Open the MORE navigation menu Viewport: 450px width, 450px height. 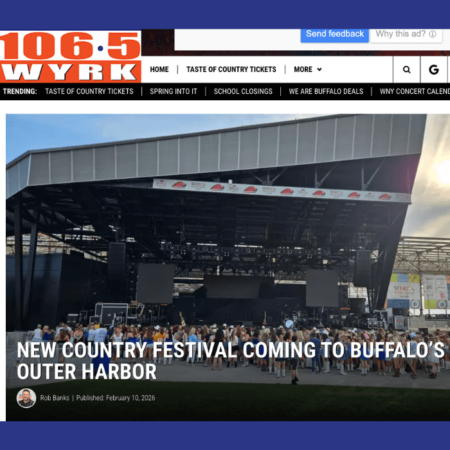point(307,69)
